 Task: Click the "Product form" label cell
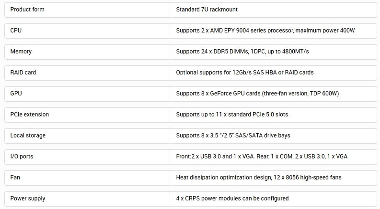pos(27,10)
